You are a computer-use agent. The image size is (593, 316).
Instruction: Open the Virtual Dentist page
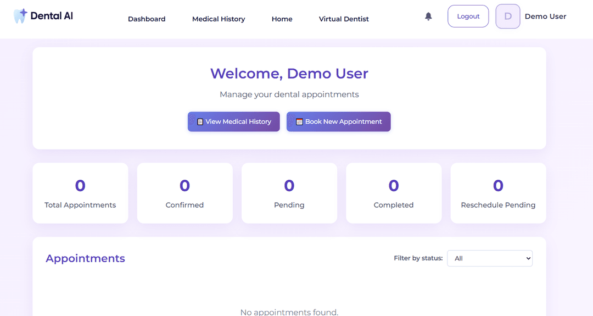coord(343,19)
